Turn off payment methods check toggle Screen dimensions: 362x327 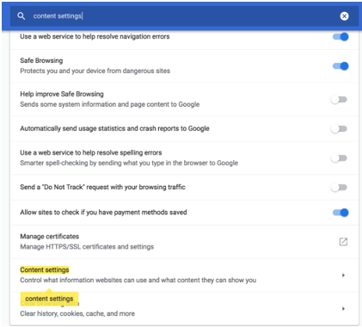[341, 213]
